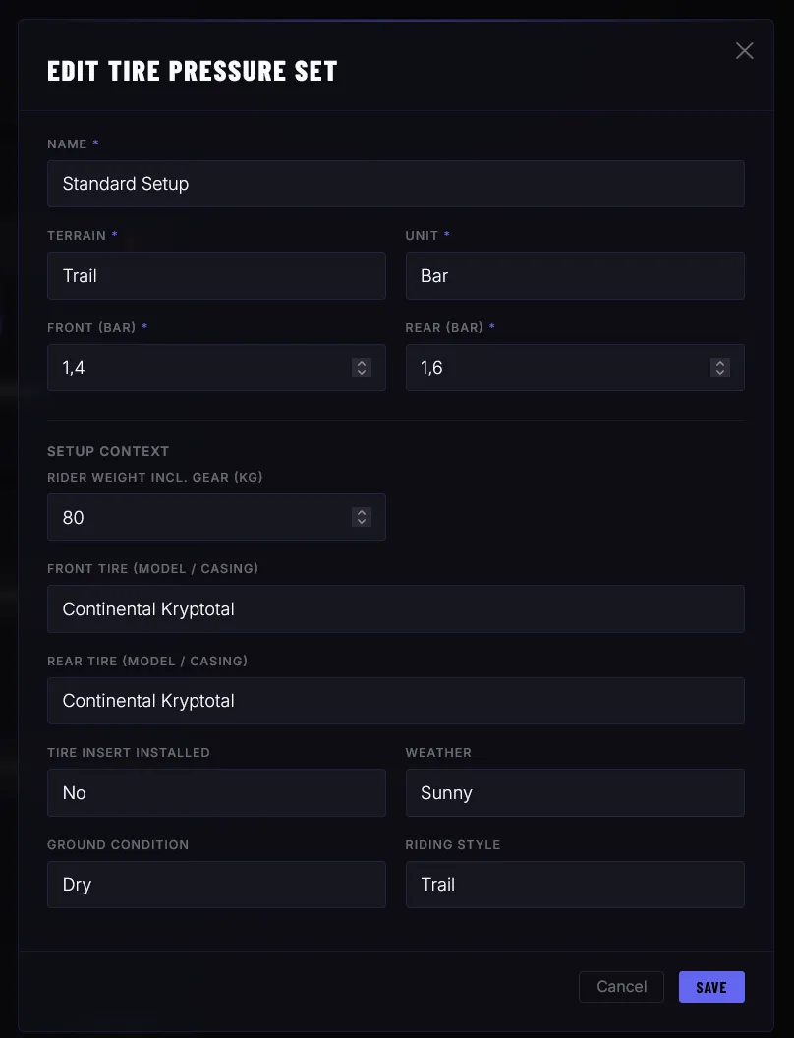Click the Rider Weight stepper arrows

click(362, 517)
